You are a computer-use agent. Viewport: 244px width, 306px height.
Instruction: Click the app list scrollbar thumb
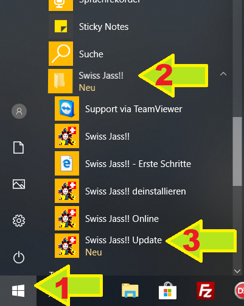click(237, 151)
